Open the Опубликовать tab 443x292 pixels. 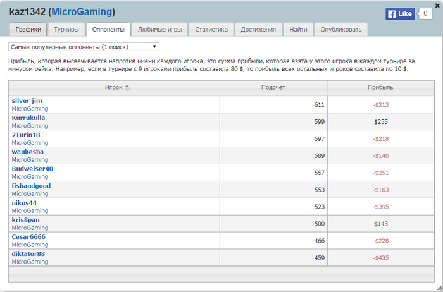pos(340,29)
